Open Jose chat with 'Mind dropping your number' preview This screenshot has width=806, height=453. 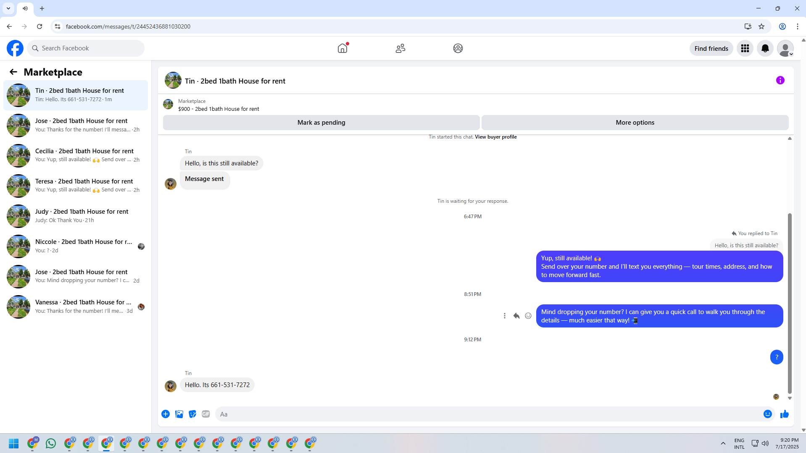(76, 277)
